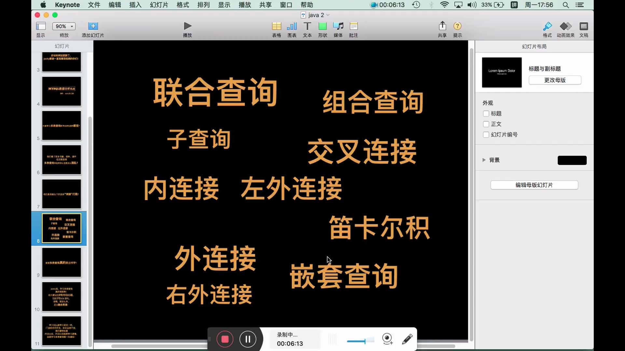Image resolution: width=625 pixels, height=351 pixels.
Task: Open the 文稿 document inspector
Action: coord(584,26)
